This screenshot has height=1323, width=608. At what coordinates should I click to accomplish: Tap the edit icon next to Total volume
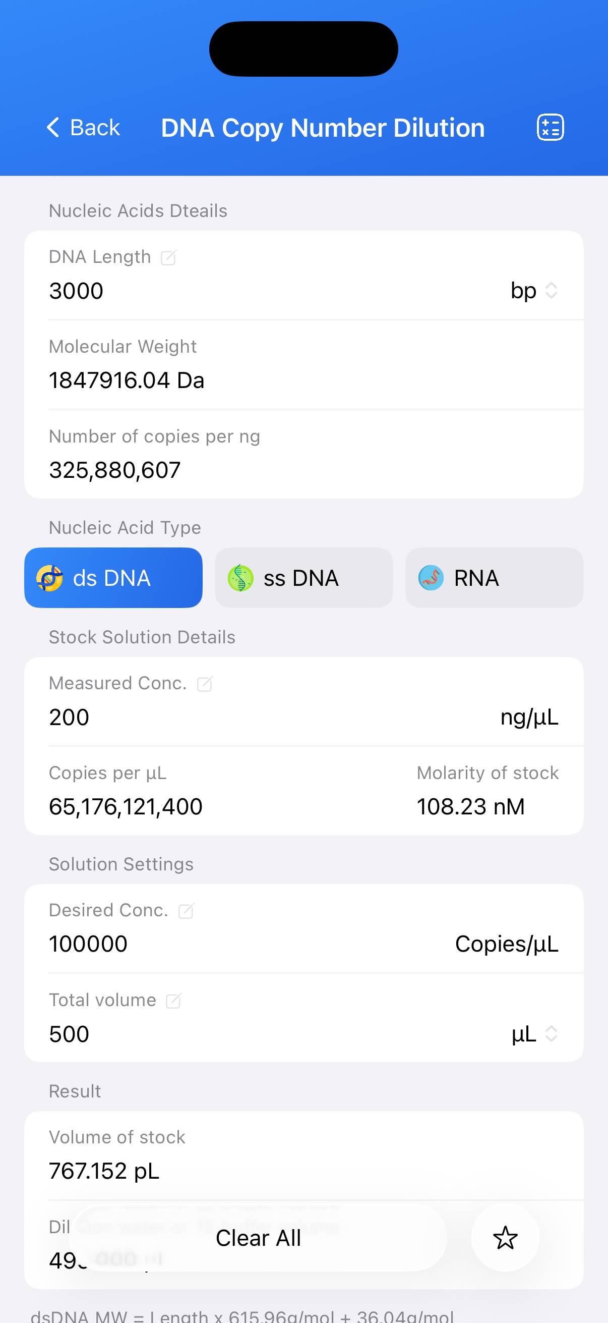[x=173, y=1001]
